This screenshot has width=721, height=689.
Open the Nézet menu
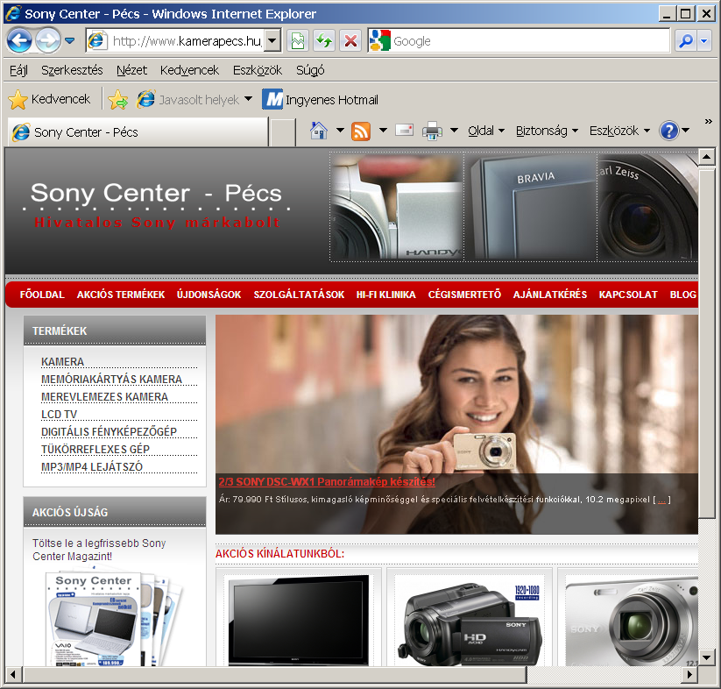coord(131,70)
